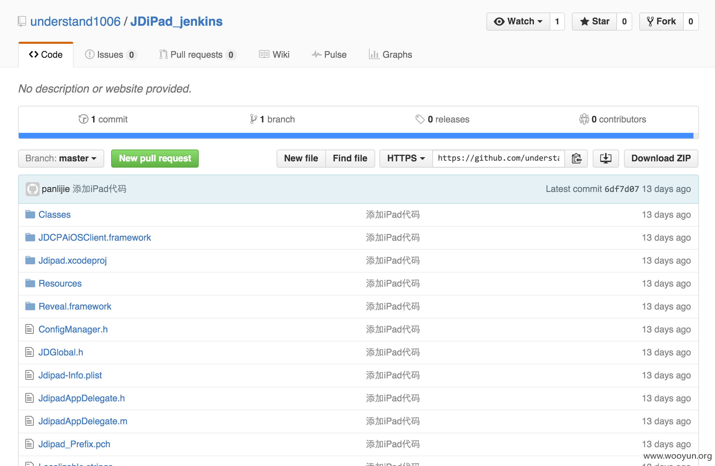
Task: Click the New file button
Action: (x=301, y=159)
